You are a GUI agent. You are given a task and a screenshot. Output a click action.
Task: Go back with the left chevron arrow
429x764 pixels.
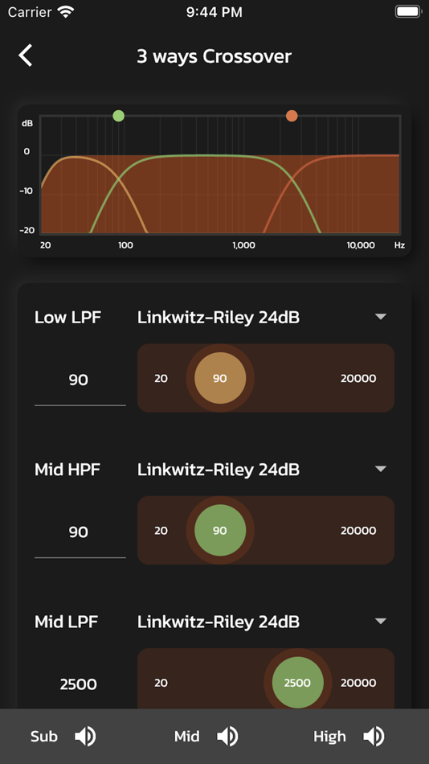[x=26, y=55]
